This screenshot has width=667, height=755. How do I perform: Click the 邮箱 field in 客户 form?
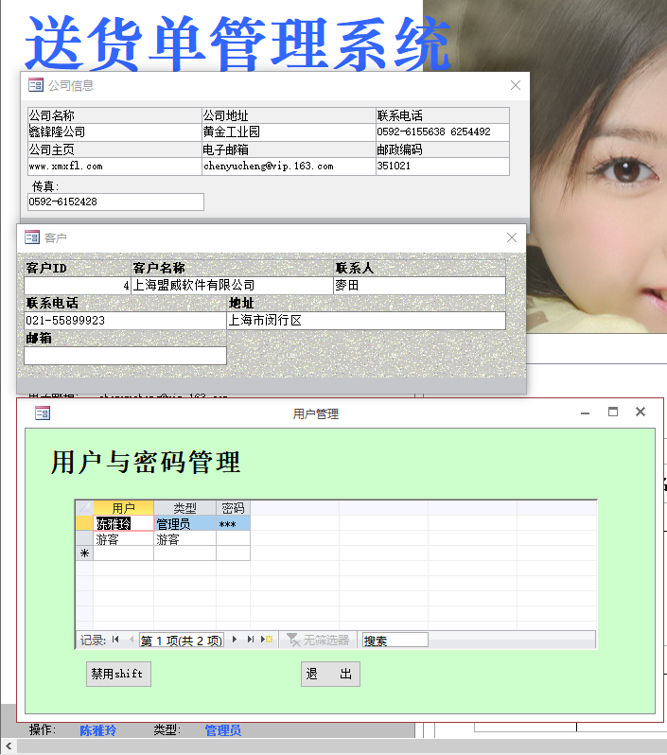tap(125, 356)
